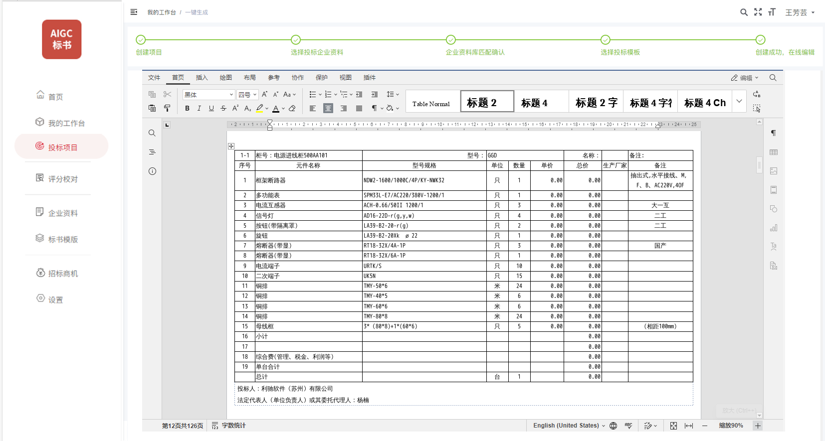Justify the paragraph text

coord(359,108)
